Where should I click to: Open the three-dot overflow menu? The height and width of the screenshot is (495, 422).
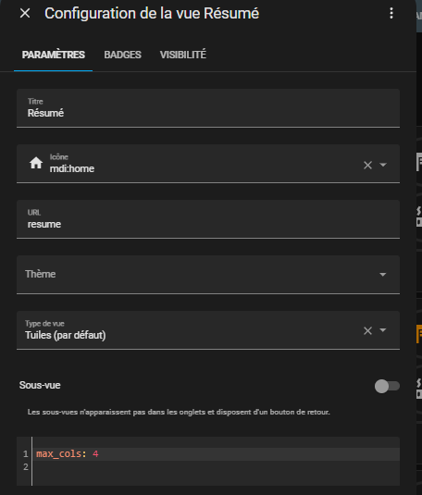coord(391,13)
